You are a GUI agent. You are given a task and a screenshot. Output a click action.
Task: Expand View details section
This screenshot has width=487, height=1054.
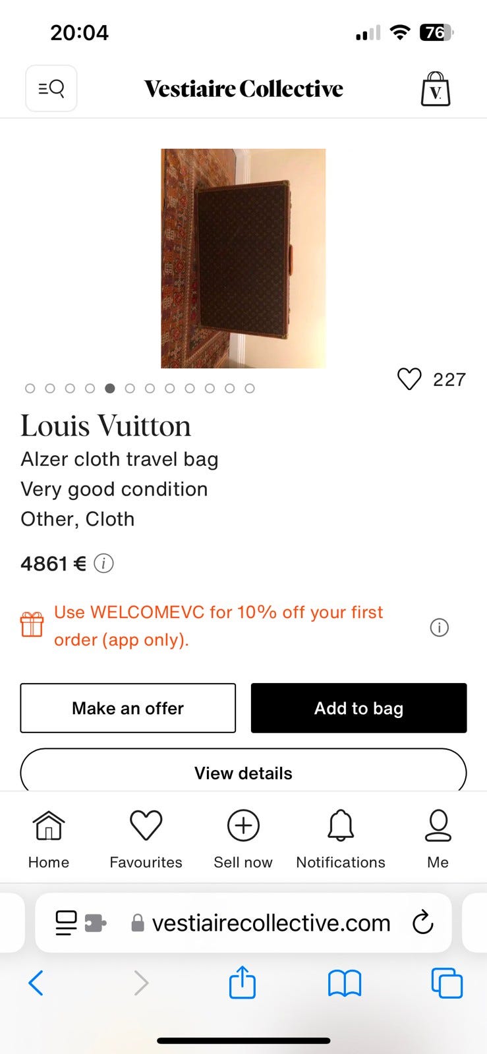pos(243,773)
